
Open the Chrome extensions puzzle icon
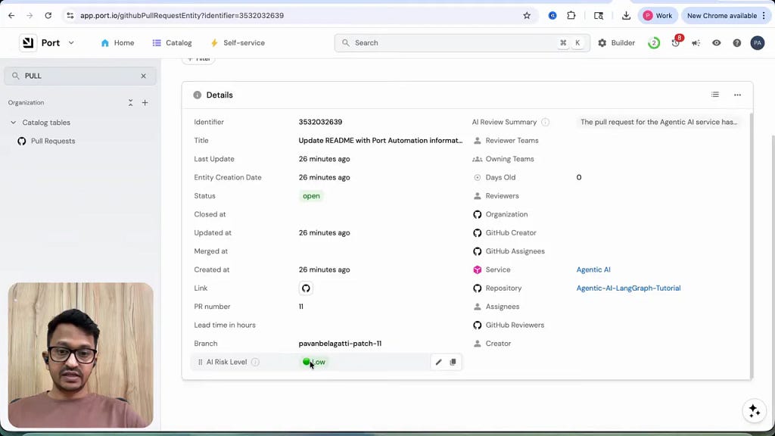pyautogui.click(x=571, y=15)
